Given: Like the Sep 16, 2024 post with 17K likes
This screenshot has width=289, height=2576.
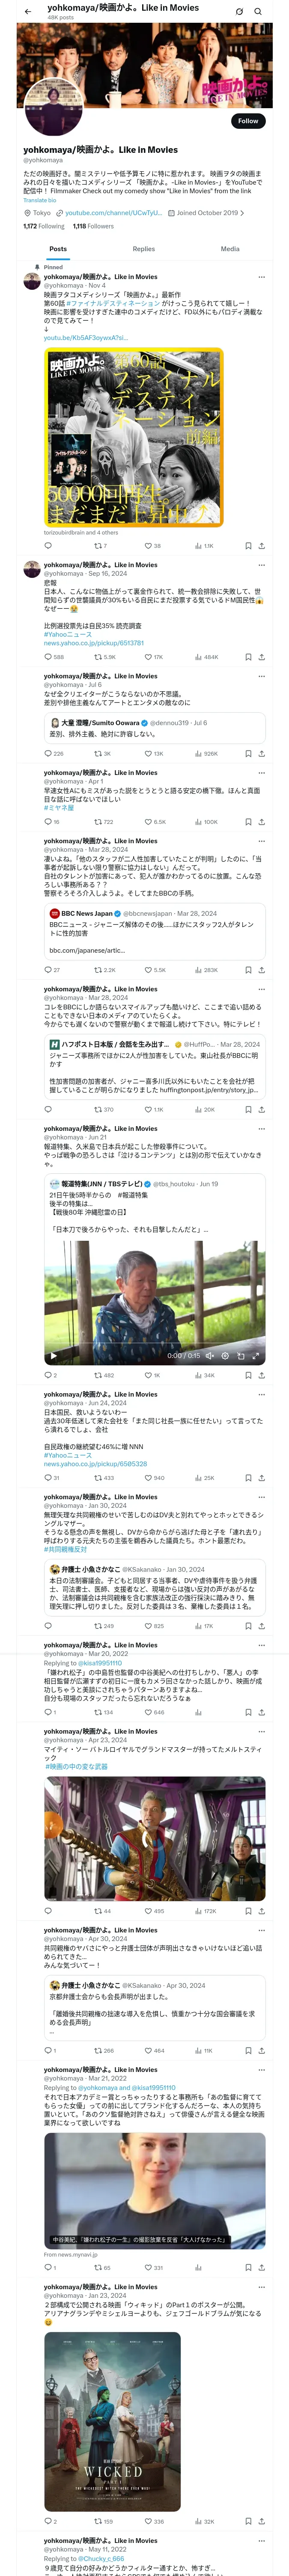Looking at the screenshot, I should point(153,657).
